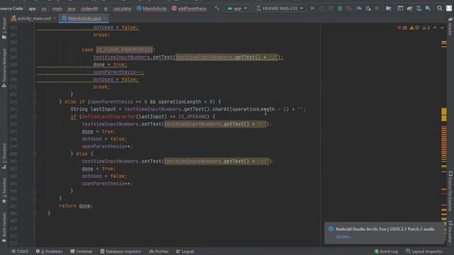
Task: Open the Profiler tool window
Action: coord(159,251)
